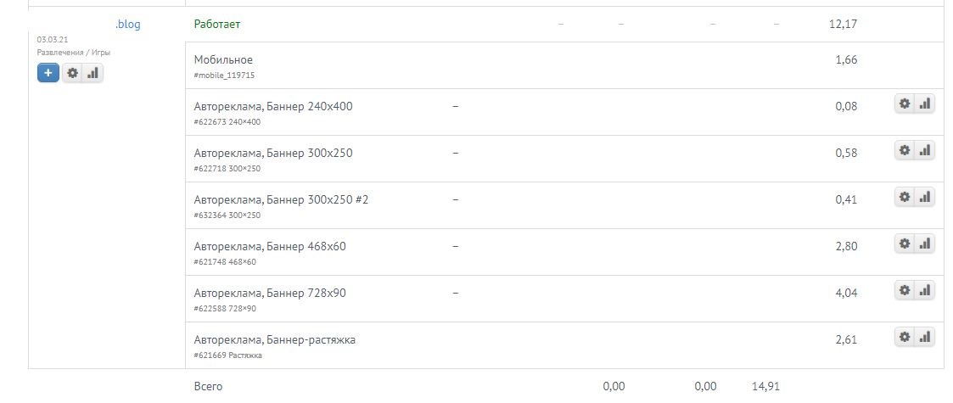This screenshot has height=403, width=953.
Task: Open settings for Баннер 728x90 block
Action: pos(905,290)
